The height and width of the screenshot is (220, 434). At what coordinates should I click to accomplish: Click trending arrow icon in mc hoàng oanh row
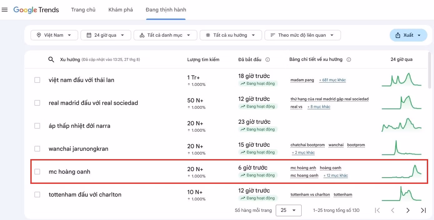pyautogui.click(x=243, y=175)
